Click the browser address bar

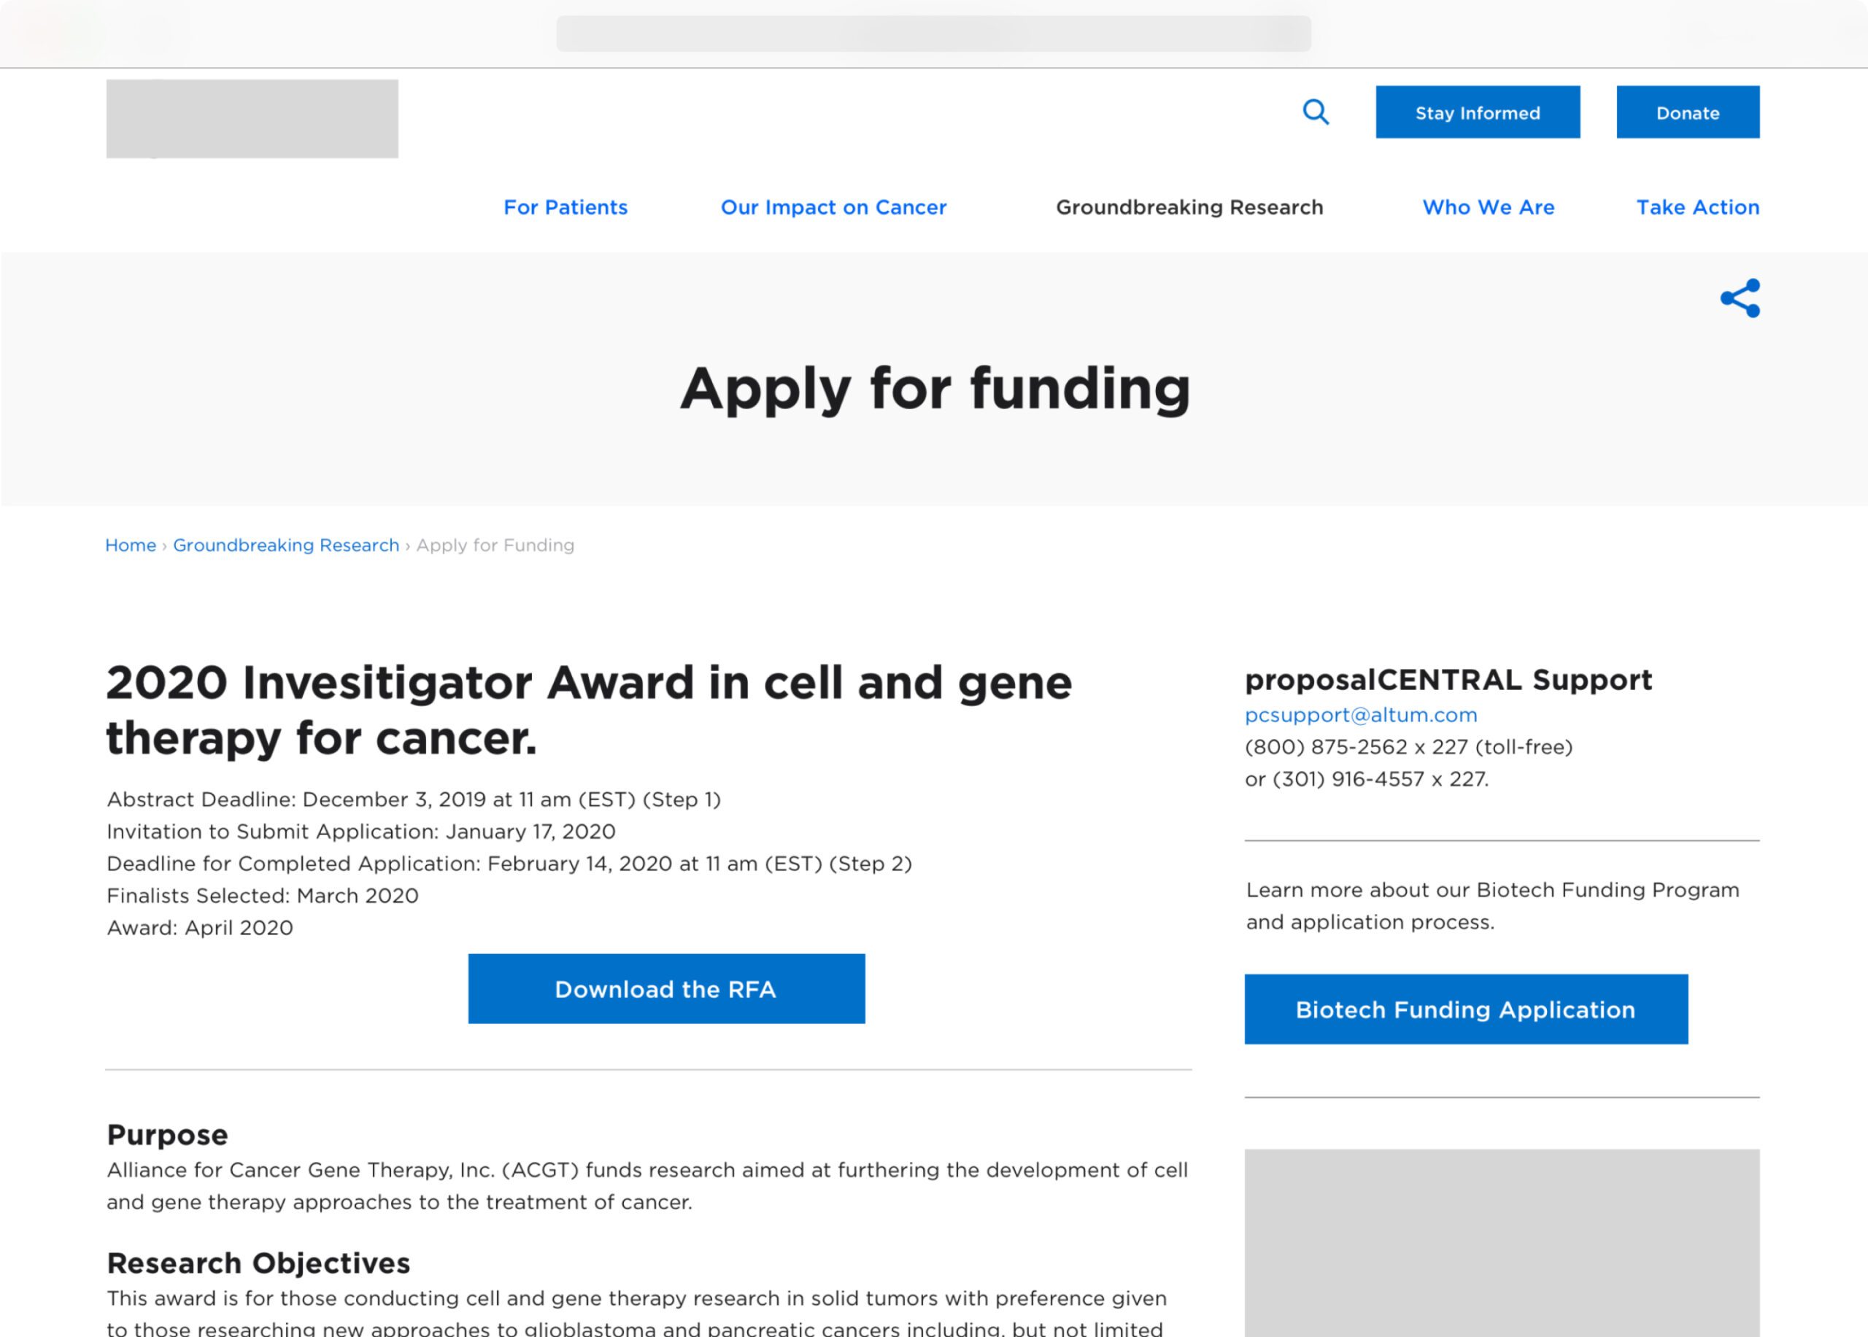pos(933,34)
